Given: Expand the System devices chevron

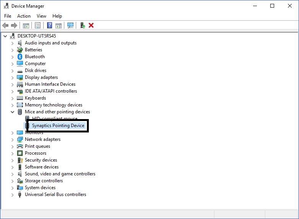Looking at the screenshot, I should [x=12, y=188].
